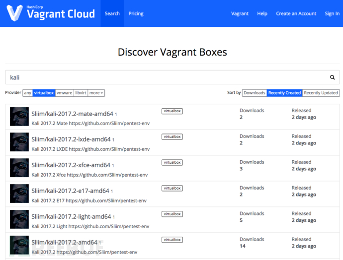Open the kali-2017.2-mate-amd64 avatar thumbnail
343x260 pixels.
click(19, 117)
